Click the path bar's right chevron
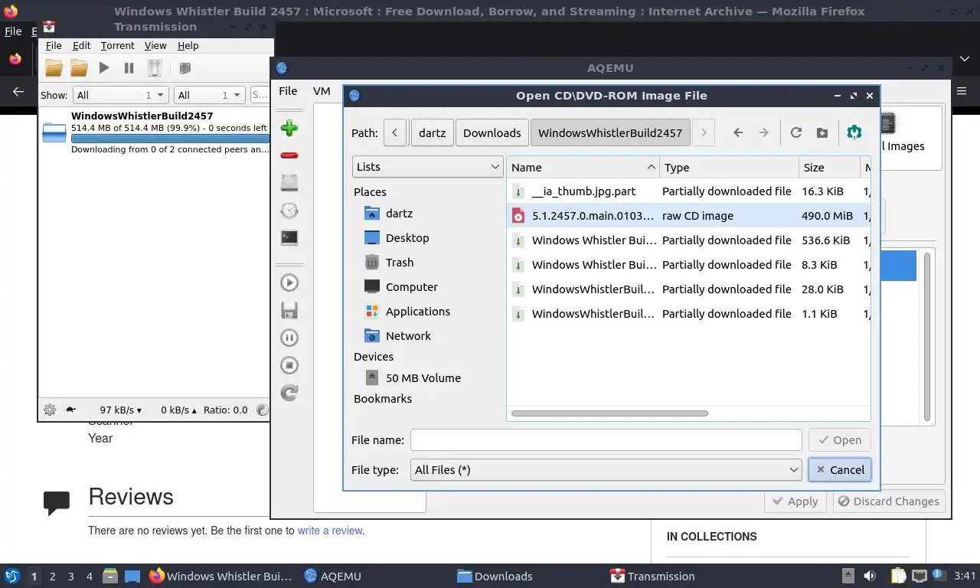Image resolution: width=980 pixels, height=588 pixels. coord(704,132)
